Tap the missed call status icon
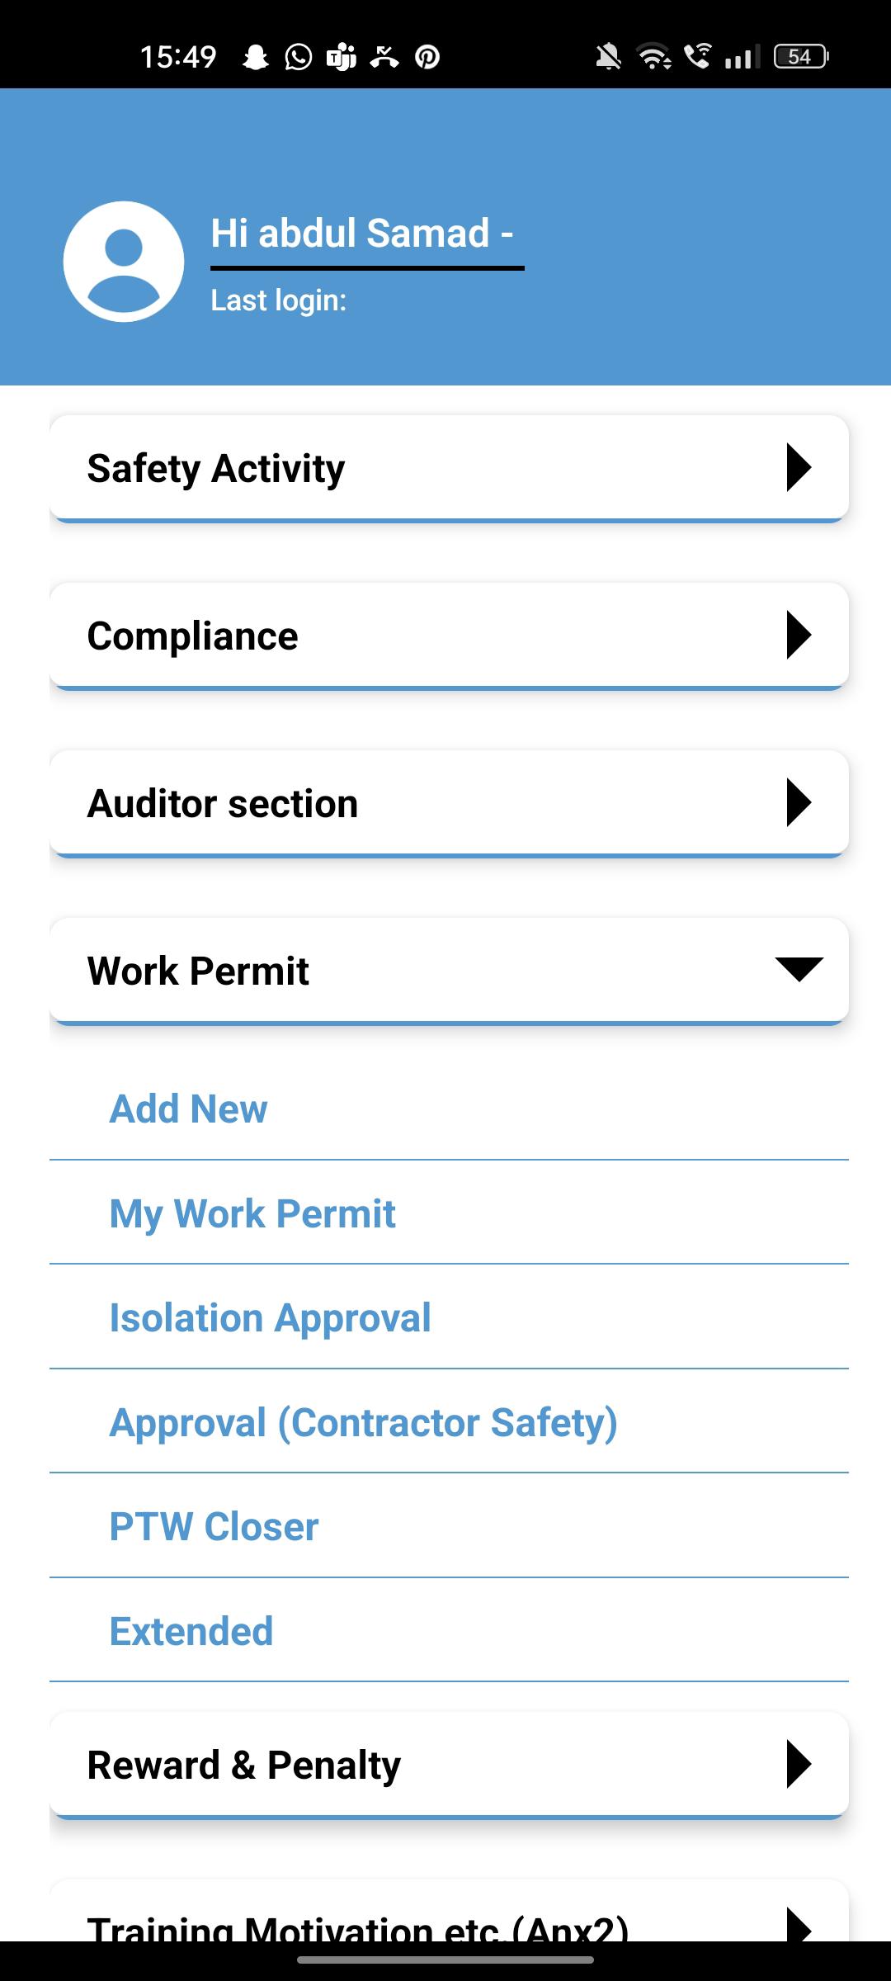The image size is (891, 1981). [384, 57]
